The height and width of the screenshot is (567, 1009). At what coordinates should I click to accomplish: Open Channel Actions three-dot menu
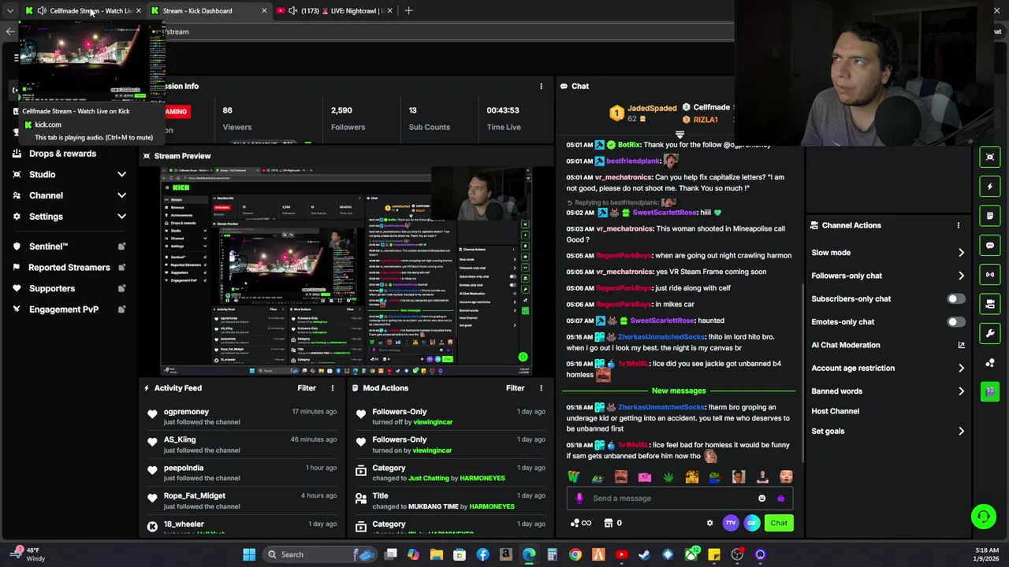[x=959, y=225]
